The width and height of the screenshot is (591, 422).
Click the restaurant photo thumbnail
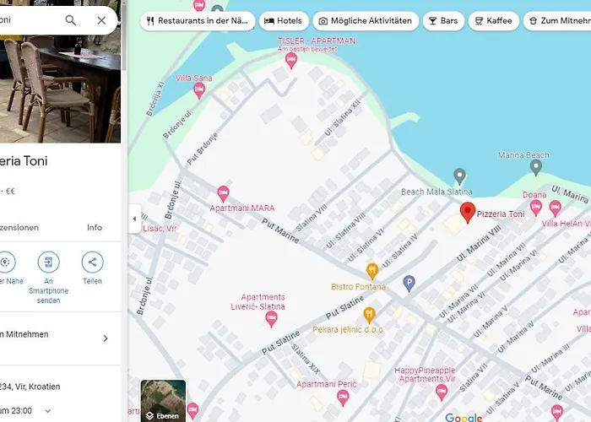click(60, 89)
